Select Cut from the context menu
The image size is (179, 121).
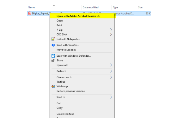[82, 103]
